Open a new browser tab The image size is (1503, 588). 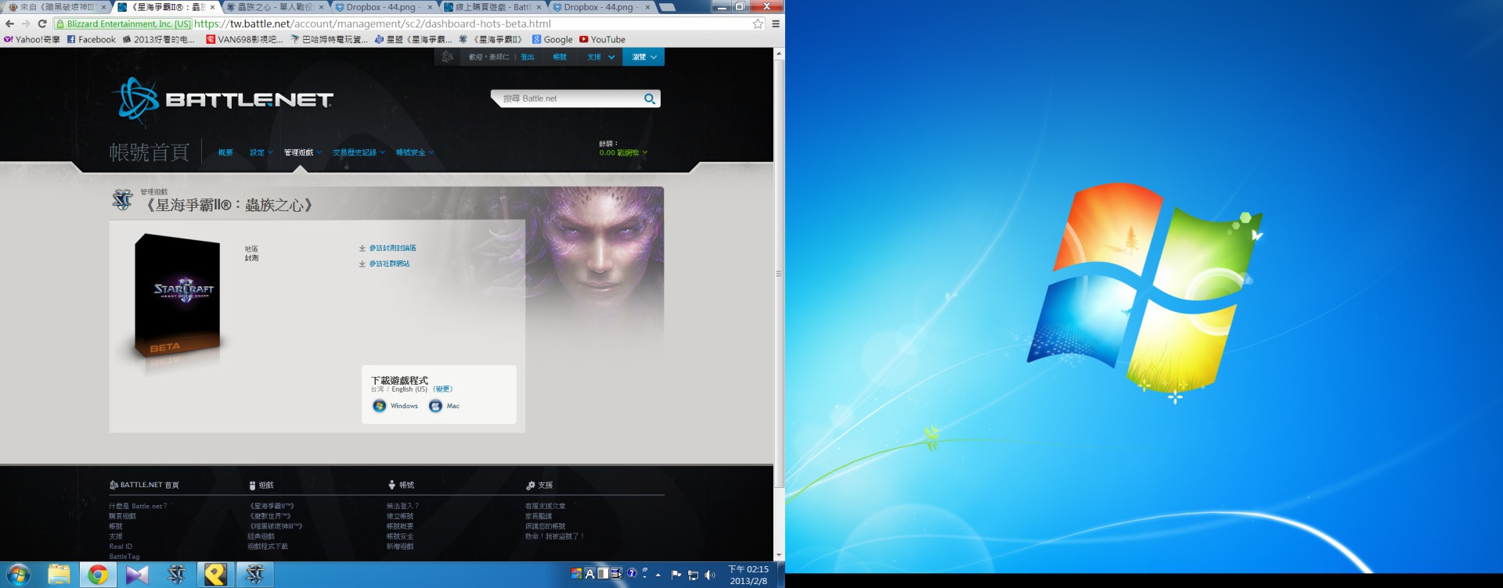[667, 7]
